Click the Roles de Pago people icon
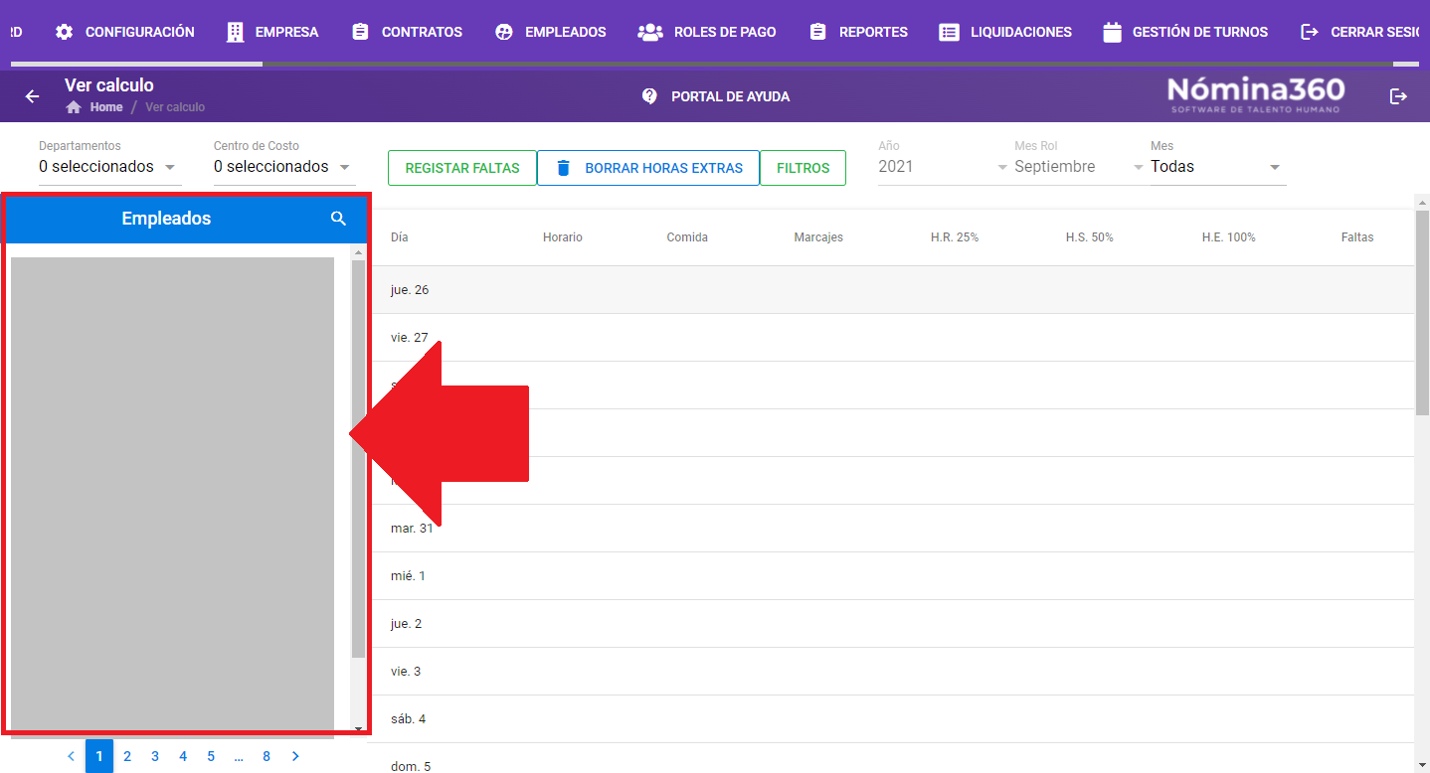The height and width of the screenshot is (773, 1430). [650, 32]
